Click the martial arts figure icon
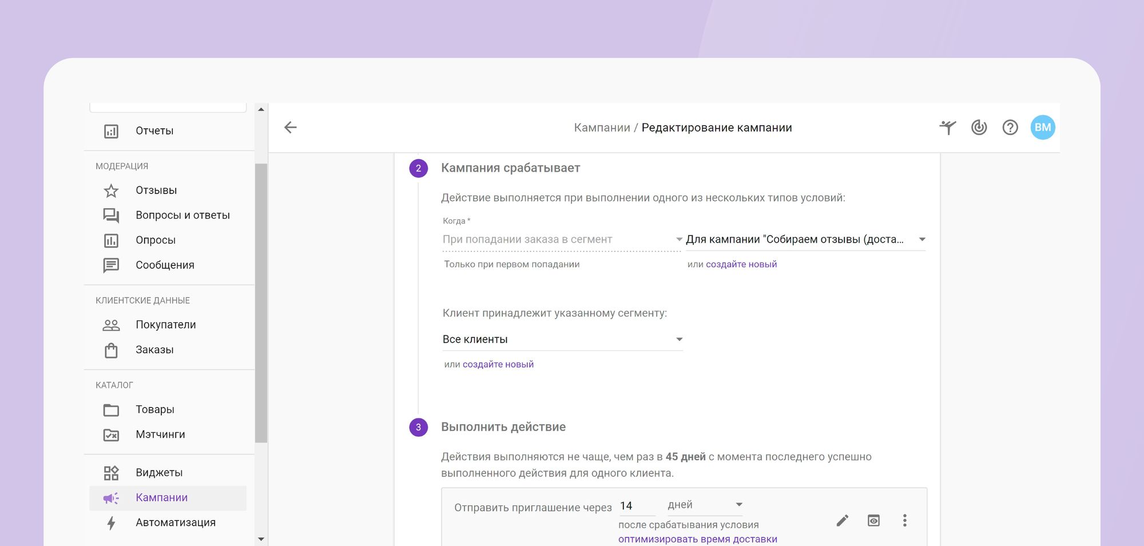1144x546 pixels. (x=948, y=128)
